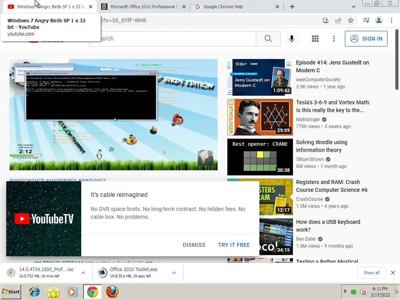Close the Microsoft Office 2010 Professional tab

[x=184, y=7]
